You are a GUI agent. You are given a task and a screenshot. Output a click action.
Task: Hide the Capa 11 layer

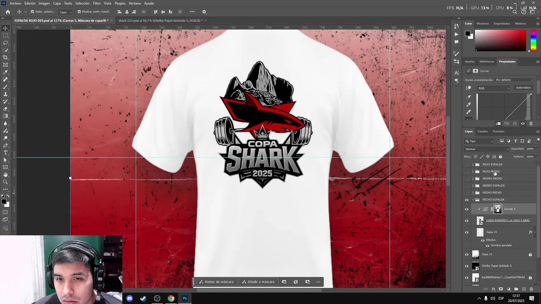pyautogui.click(x=467, y=255)
